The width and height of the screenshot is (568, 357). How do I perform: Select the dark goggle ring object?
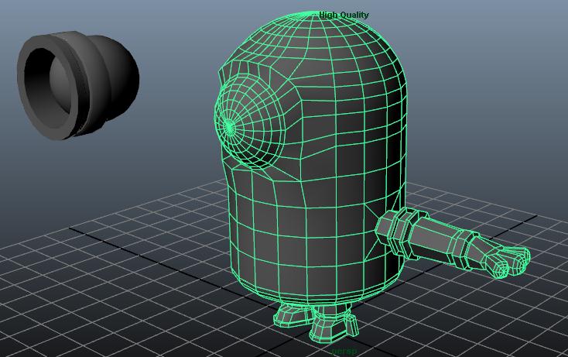click(x=78, y=85)
